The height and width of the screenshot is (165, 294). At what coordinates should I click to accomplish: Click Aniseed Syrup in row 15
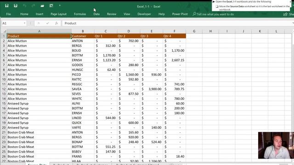[39, 104]
